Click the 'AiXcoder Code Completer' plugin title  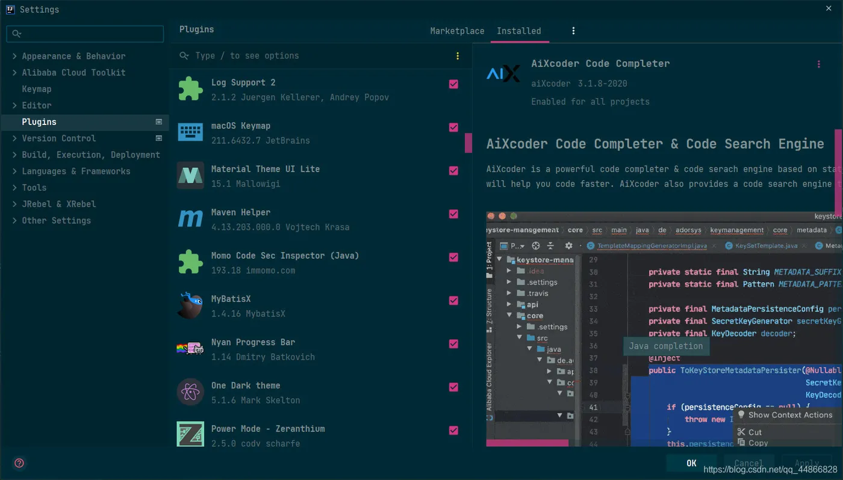[x=600, y=63]
